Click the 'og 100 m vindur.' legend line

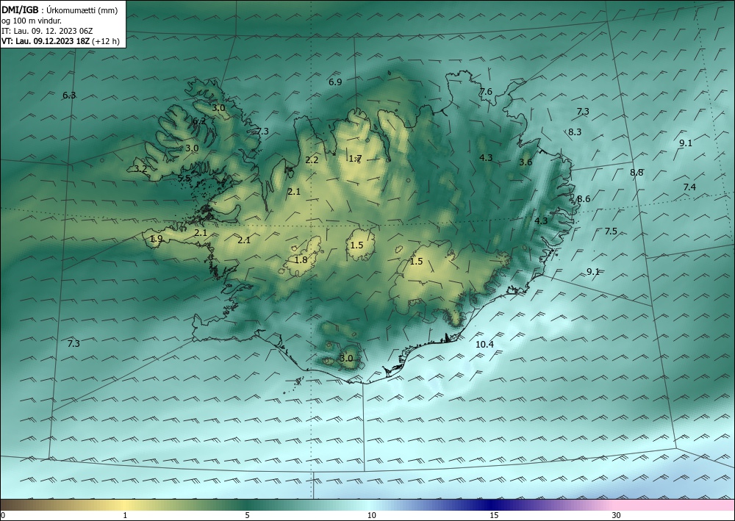32,20
